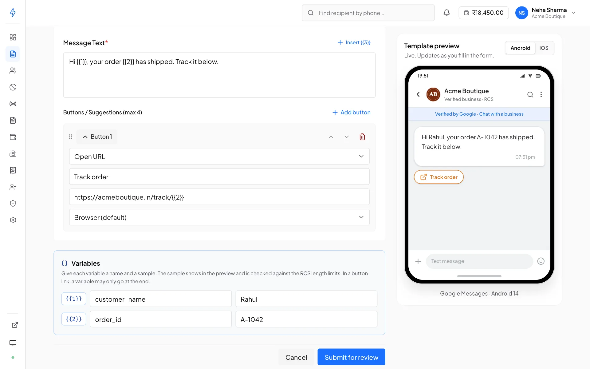The height and width of the screenshot is (369, 590).
Task: Click the external link icon in sidebar
Action: pos(15,325)
